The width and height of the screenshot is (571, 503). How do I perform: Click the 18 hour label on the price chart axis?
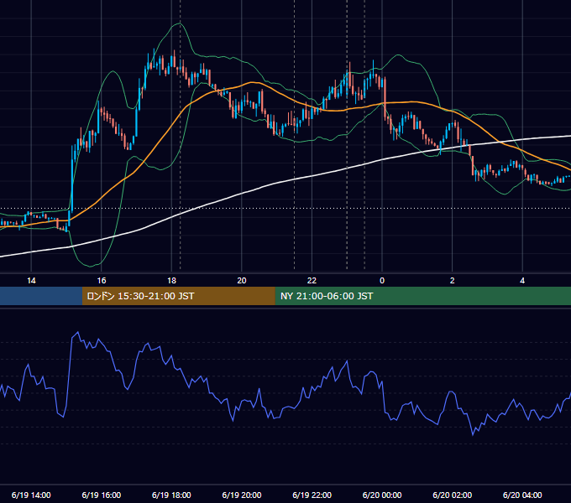(x=171, y=281)
